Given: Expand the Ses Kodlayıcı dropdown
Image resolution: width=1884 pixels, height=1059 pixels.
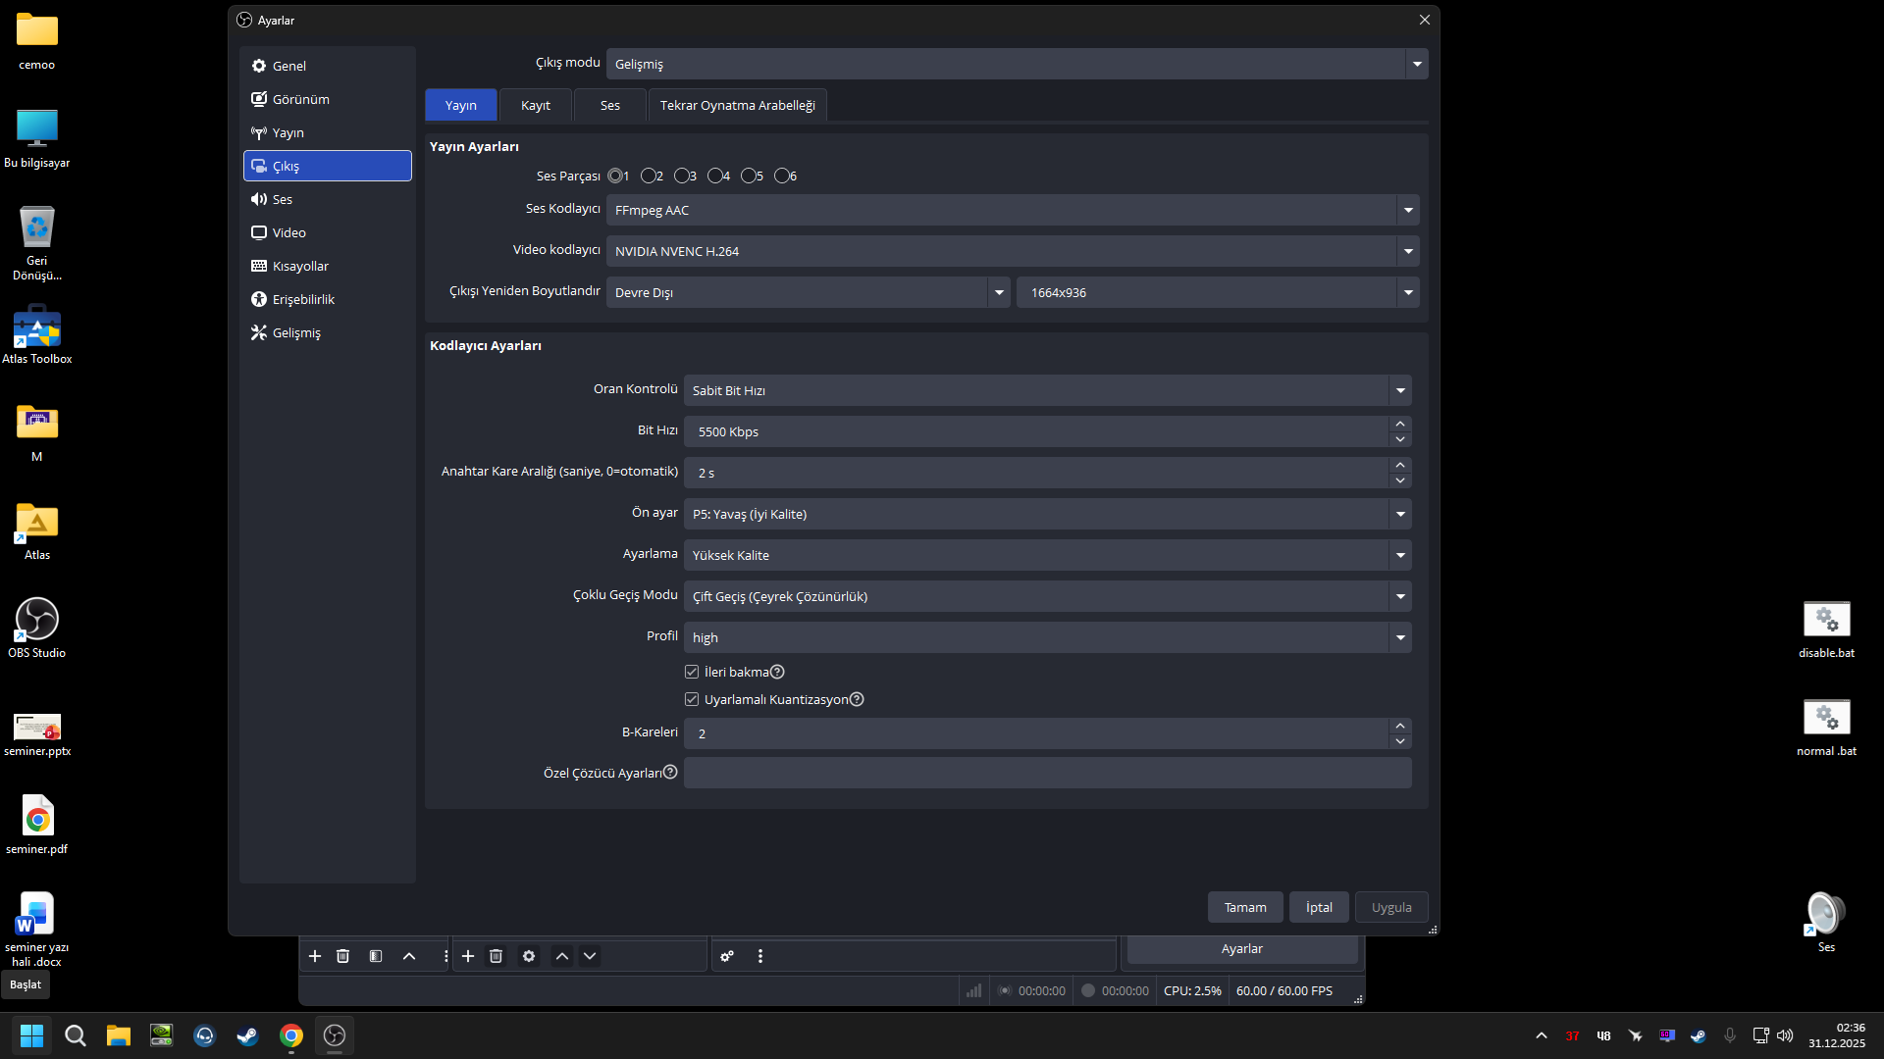Looking at the screenshot, I should click(1013, 210).
